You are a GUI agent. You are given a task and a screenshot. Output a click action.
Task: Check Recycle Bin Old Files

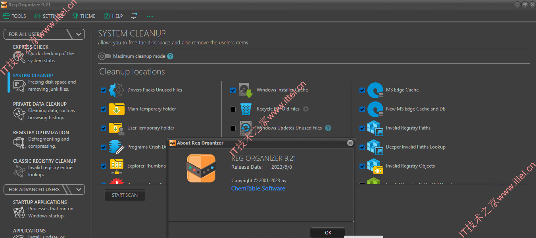click(x=233, y=109)
